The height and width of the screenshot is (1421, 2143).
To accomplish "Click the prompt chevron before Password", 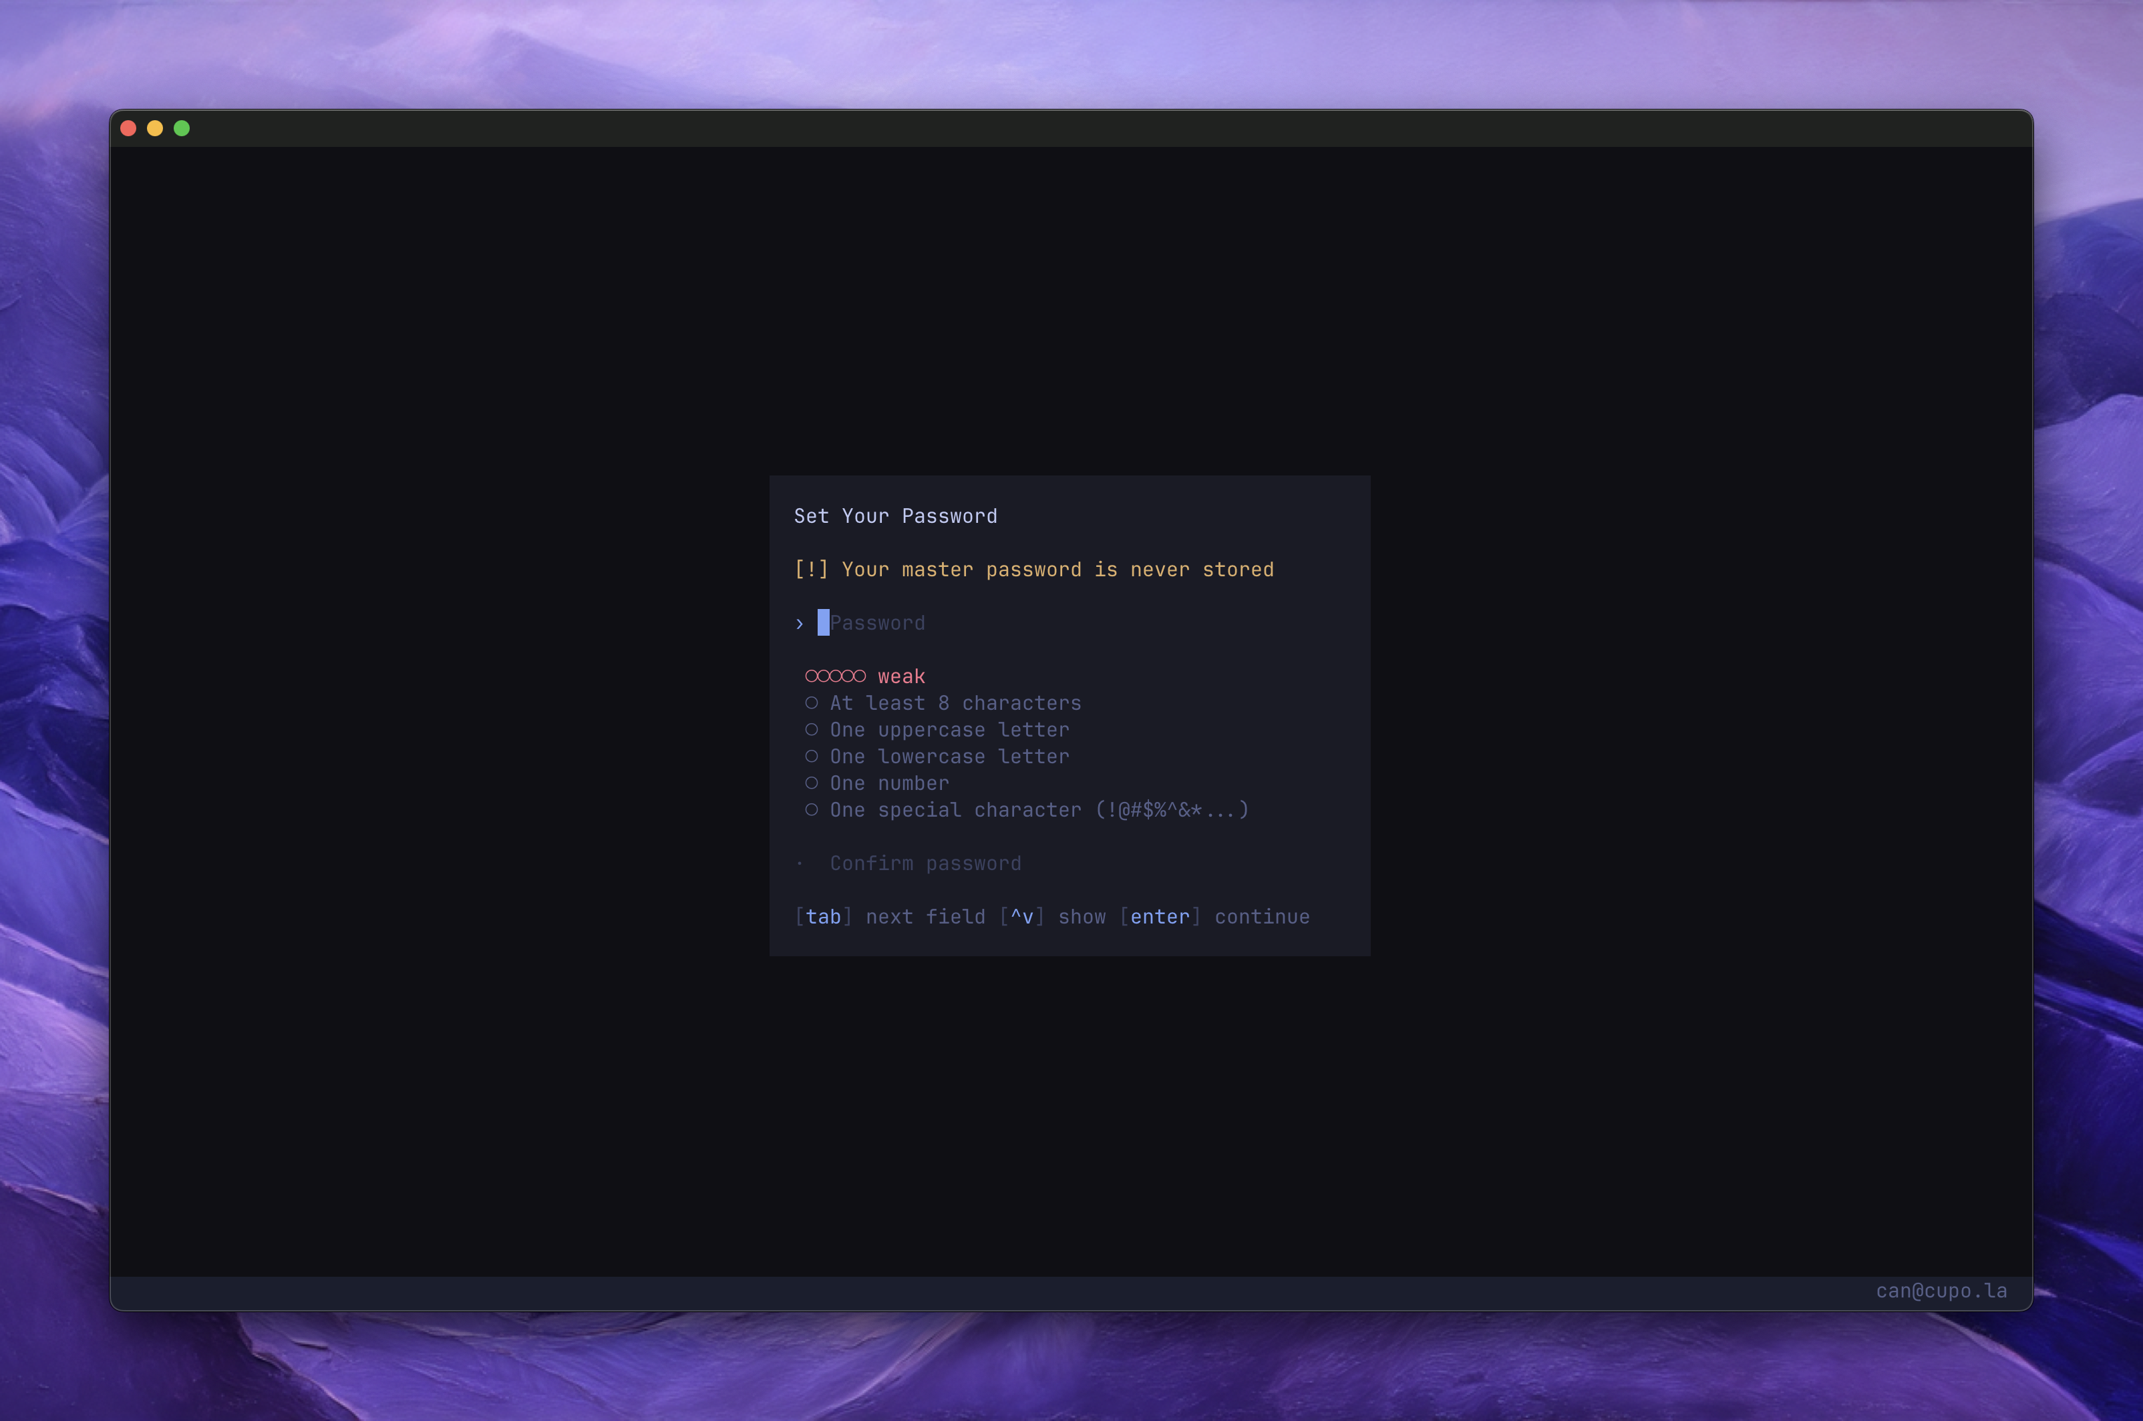I will 800,624.
